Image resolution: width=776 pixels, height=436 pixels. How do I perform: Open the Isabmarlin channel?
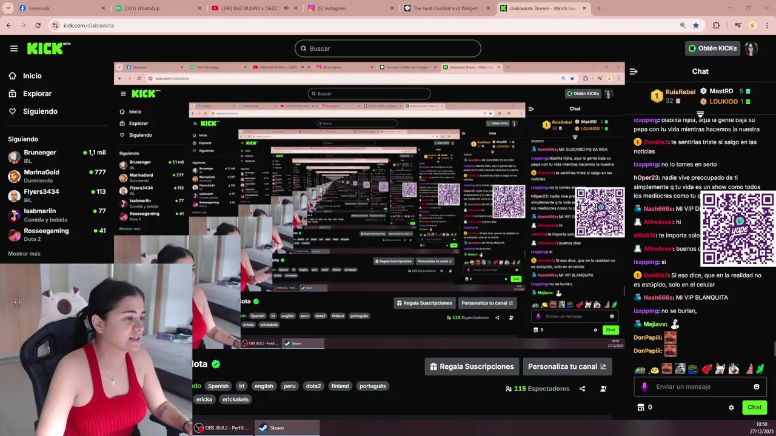[56, 215]
